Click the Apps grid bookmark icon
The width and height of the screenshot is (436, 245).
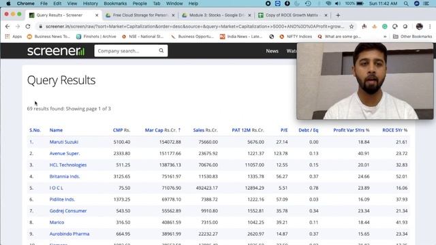(x=7, y=36)
